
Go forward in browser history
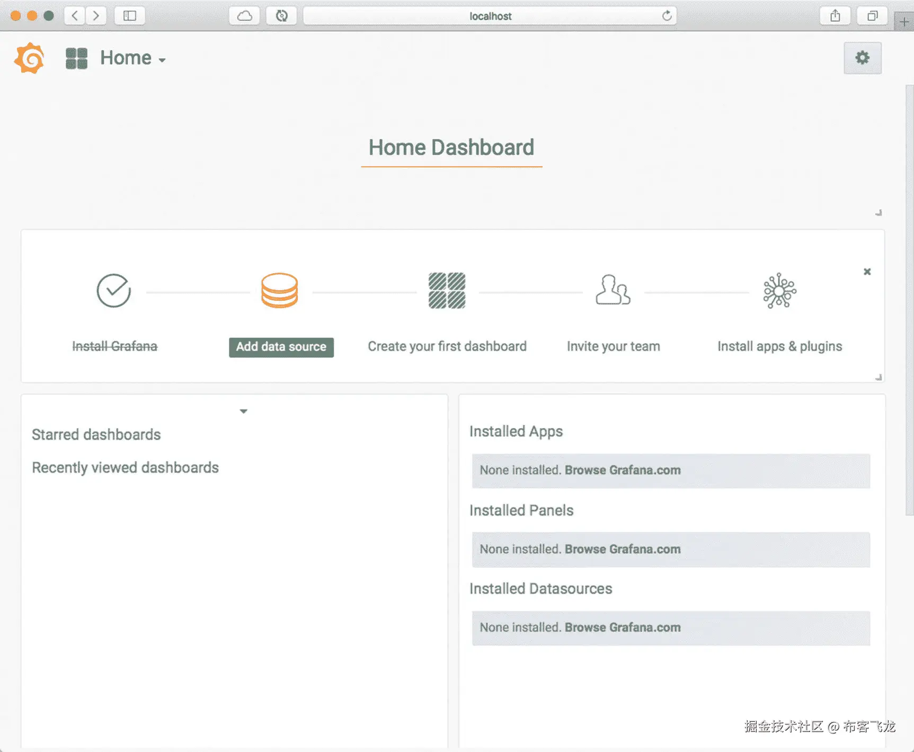(96, 16)
